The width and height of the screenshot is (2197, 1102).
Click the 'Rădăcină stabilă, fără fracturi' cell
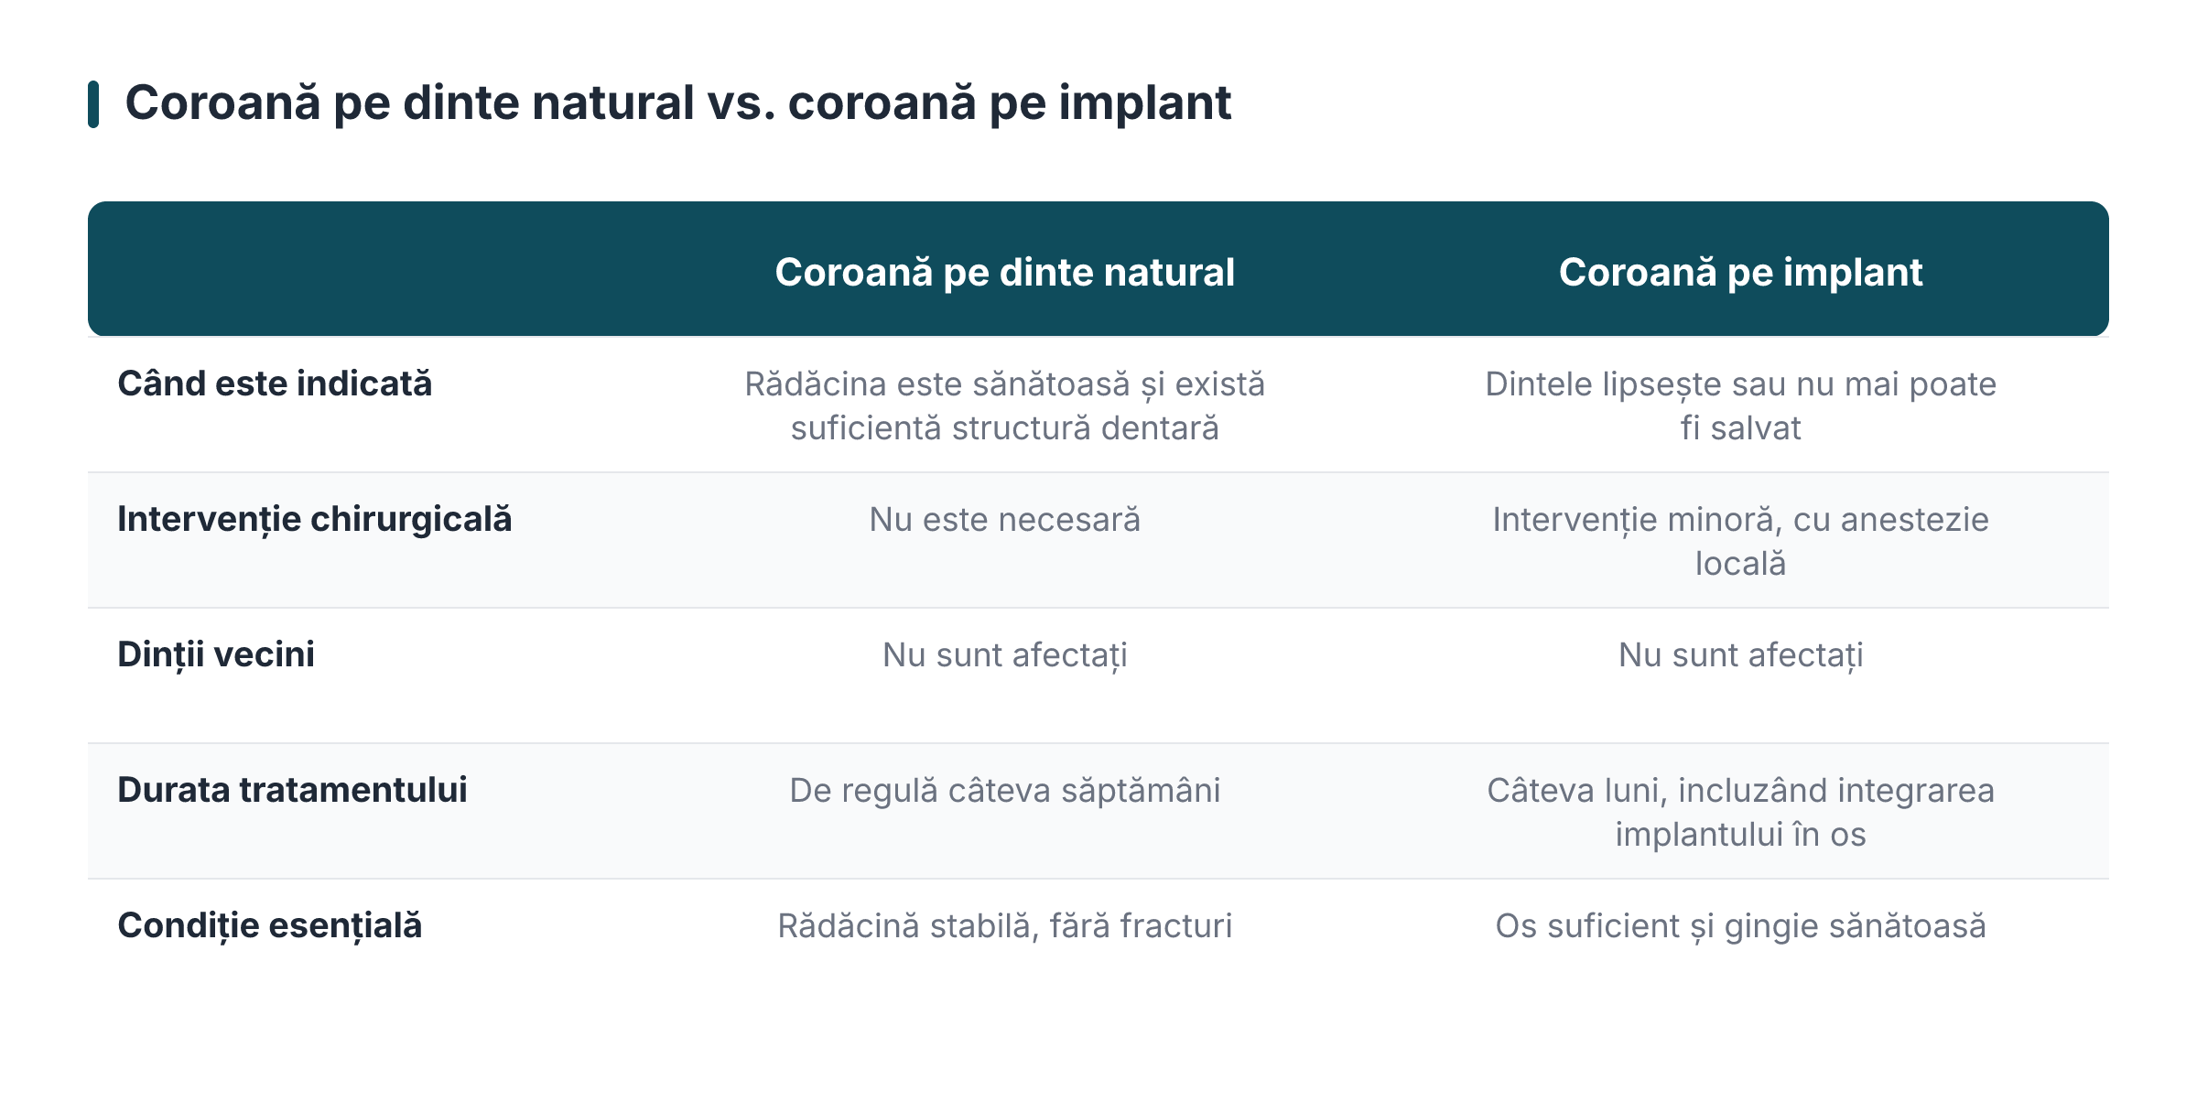[1005, 926]
